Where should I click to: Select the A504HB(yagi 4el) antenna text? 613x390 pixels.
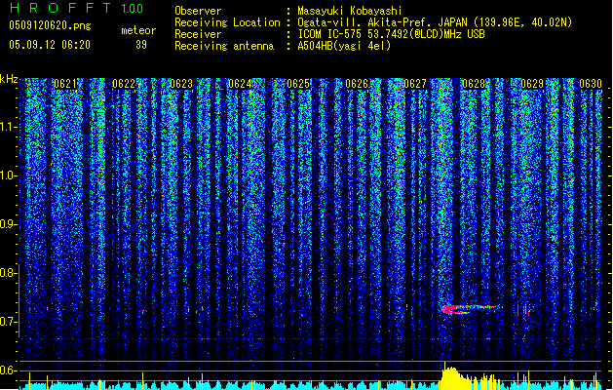coord(344,46)
